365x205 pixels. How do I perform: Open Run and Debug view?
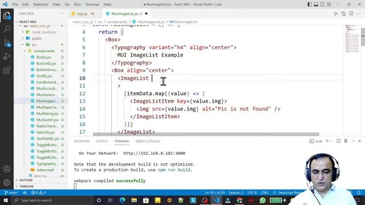point(7,56)
